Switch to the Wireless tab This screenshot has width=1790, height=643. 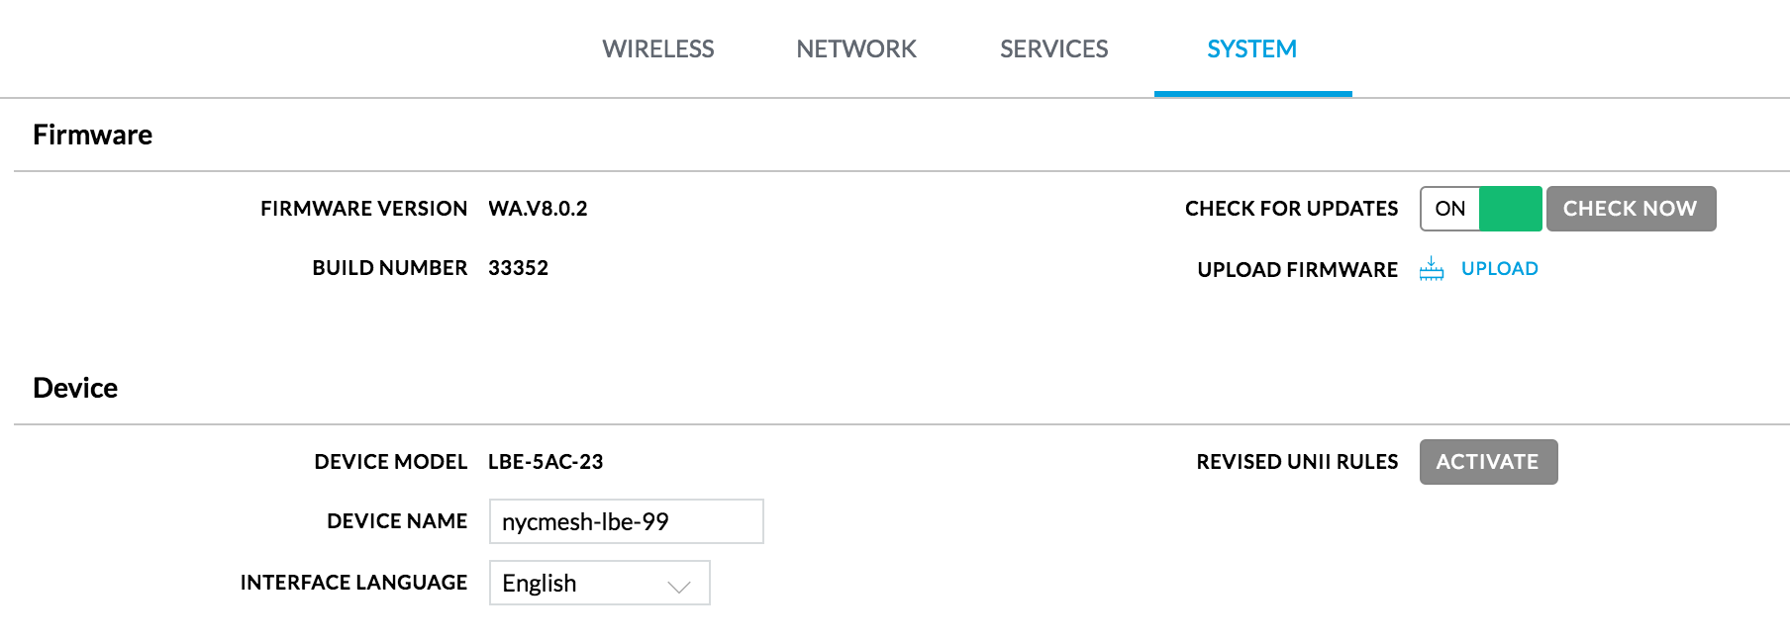click(x=658, y=48)
